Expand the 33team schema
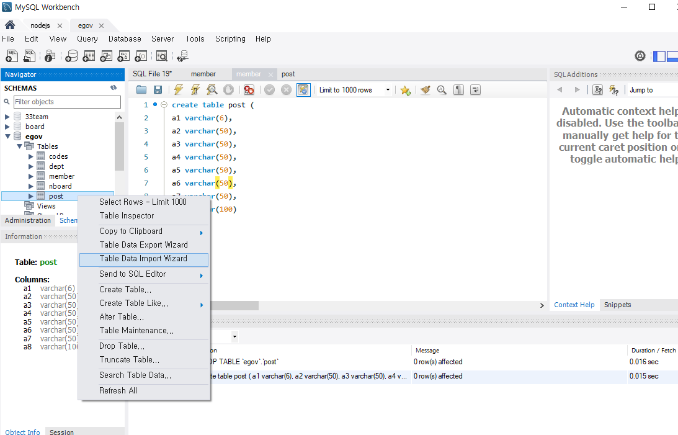Viewport: 678px width, 435px height. click(7, 117)
